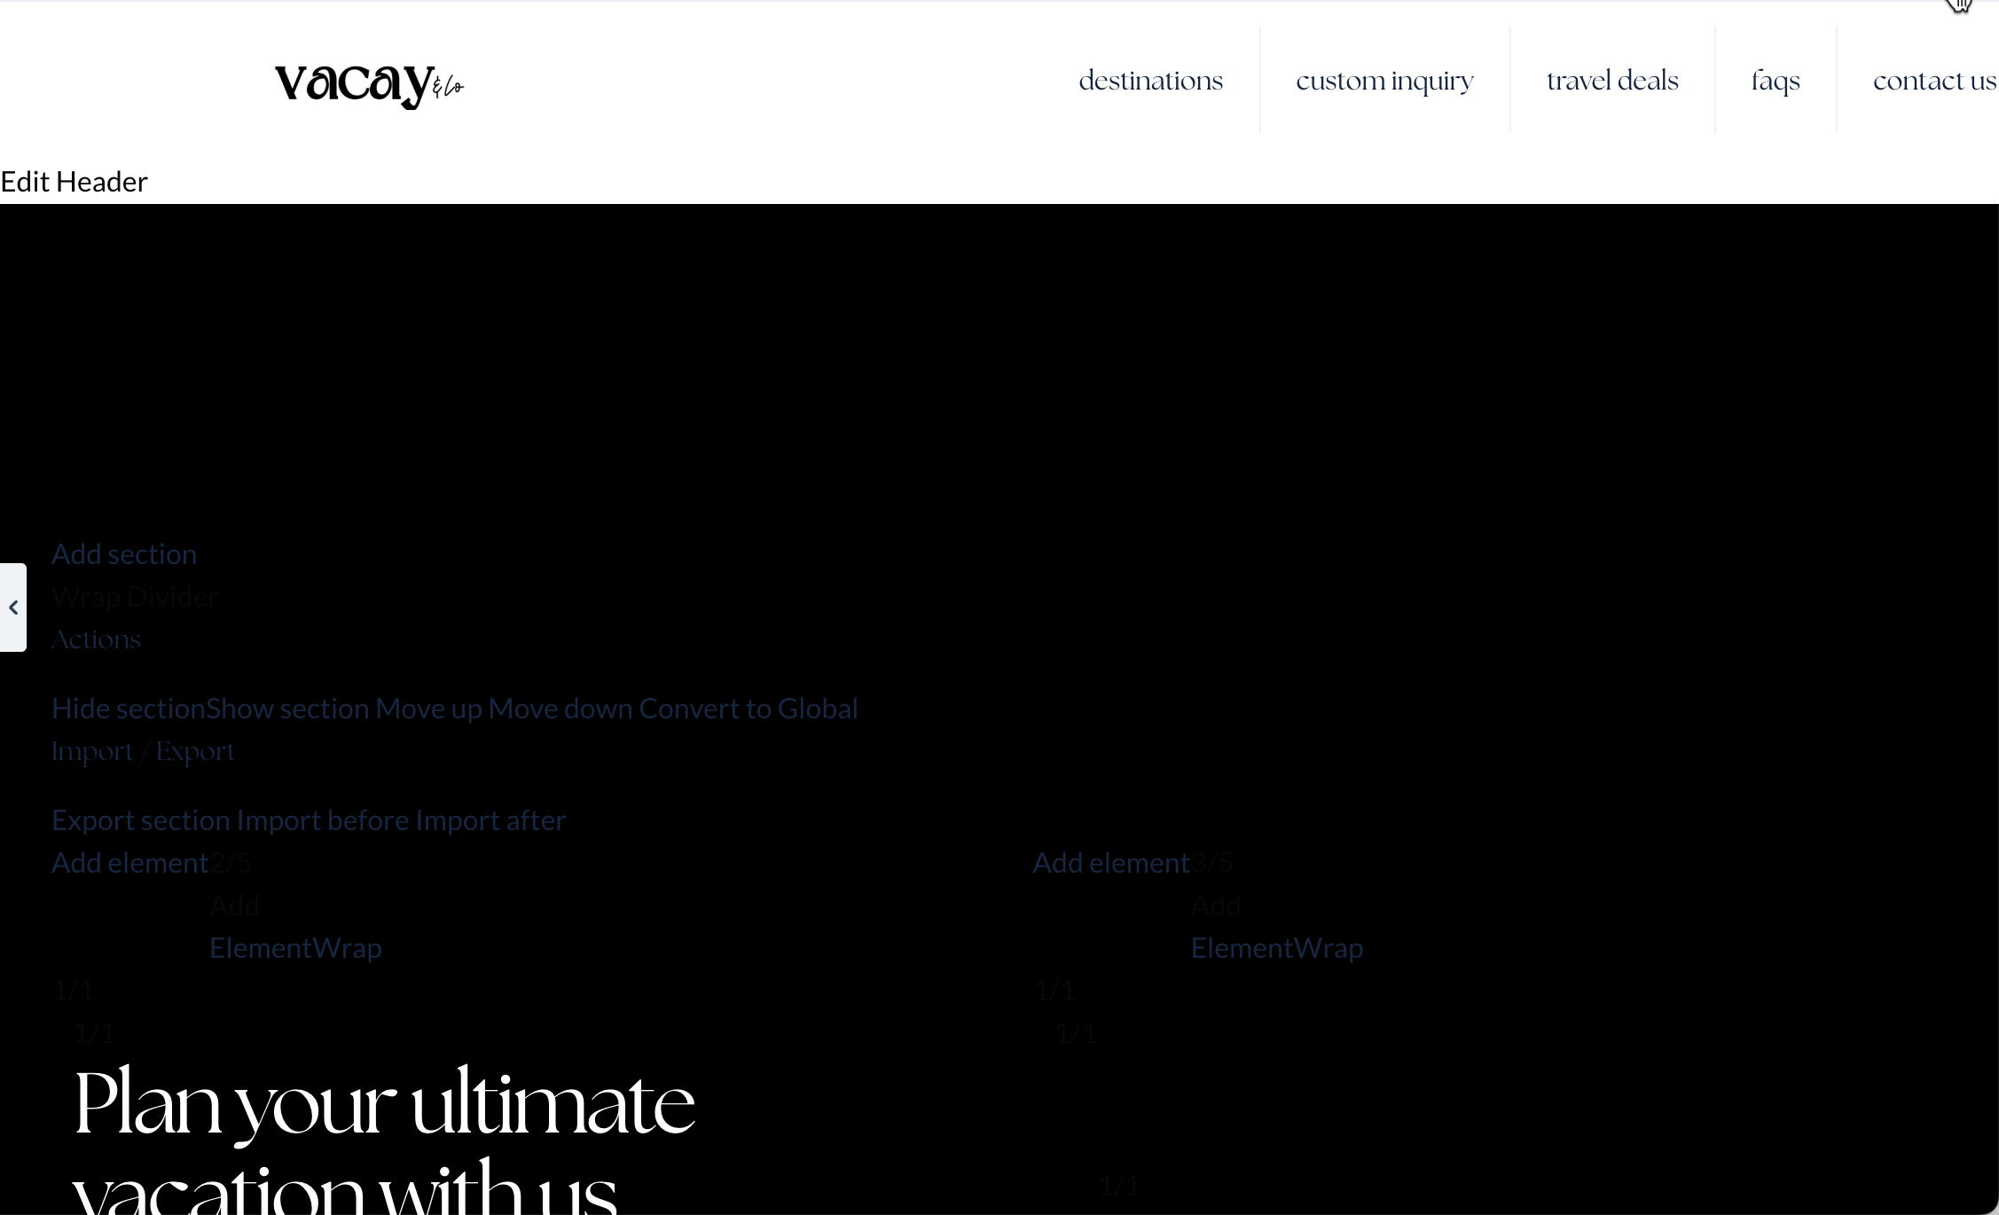
Task: Hide the section via Hide section
Action: (x=128, y=709)
